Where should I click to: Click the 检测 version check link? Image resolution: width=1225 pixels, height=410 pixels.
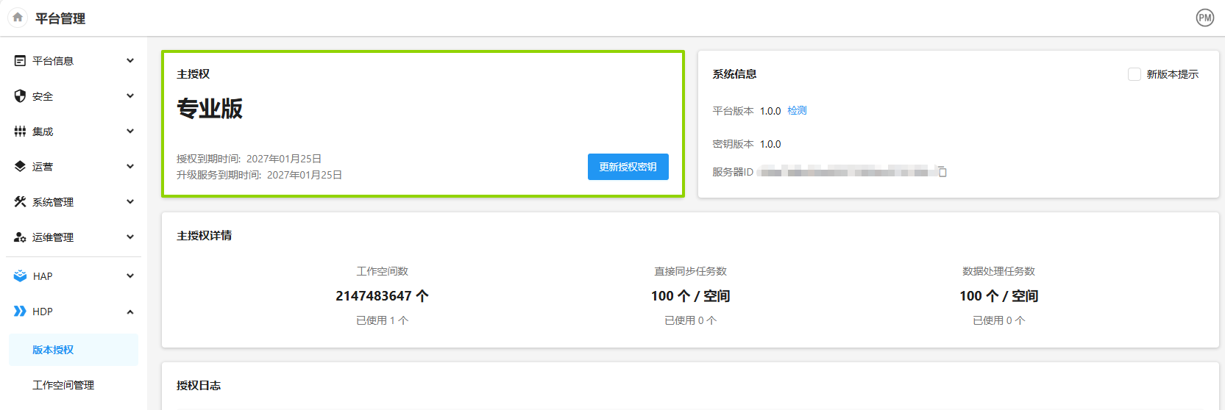(x=797, y=110)
